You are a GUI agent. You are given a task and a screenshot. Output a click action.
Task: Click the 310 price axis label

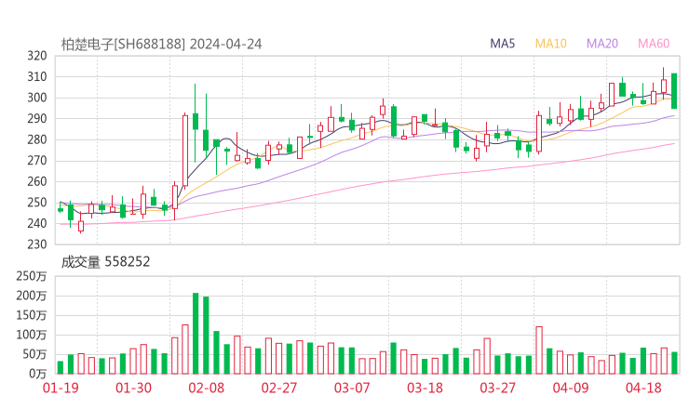point(37,77)
